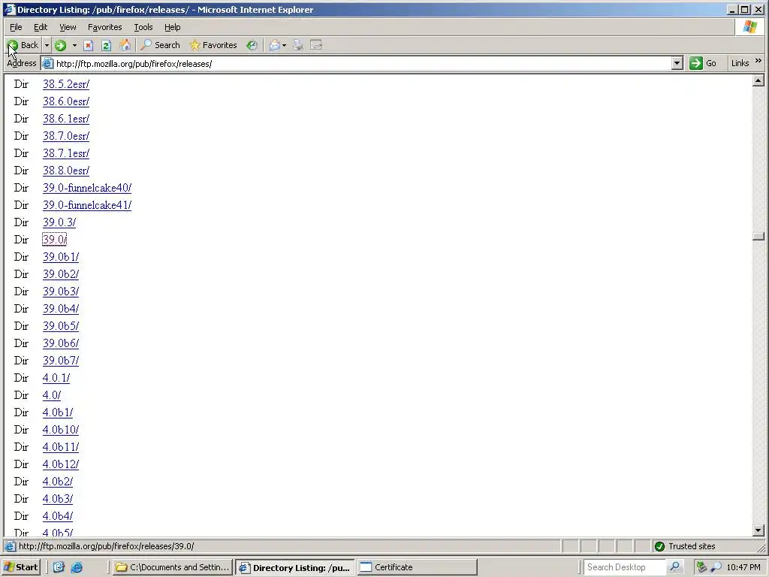Open the 4.0b12/ directory link

tap(60, 464)
